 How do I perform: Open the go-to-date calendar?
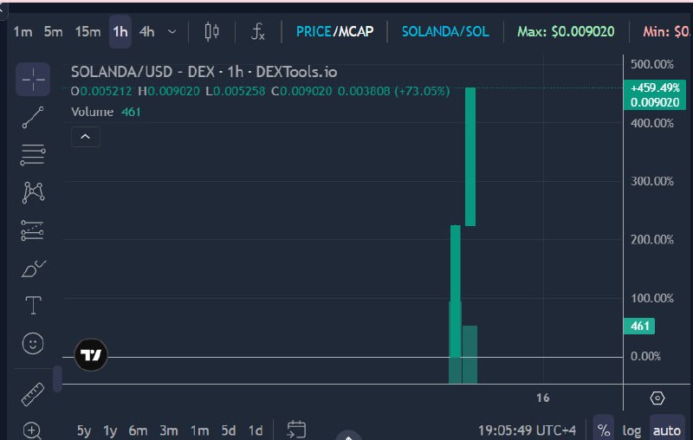tap(296, 430)
